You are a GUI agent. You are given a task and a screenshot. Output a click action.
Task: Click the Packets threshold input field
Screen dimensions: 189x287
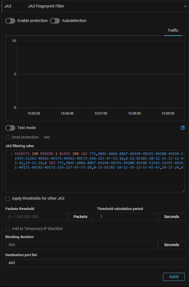click(36, 217)
